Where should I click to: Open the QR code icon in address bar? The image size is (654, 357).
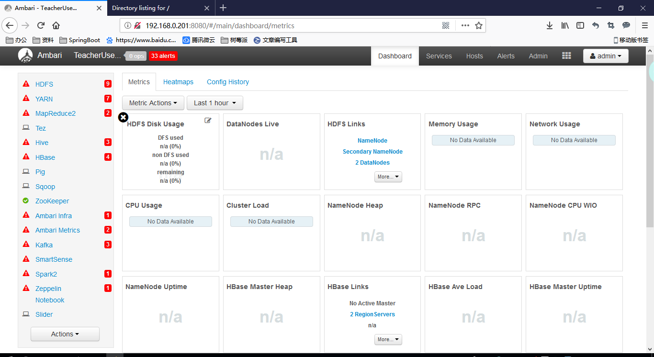click(x=446, y=25)
